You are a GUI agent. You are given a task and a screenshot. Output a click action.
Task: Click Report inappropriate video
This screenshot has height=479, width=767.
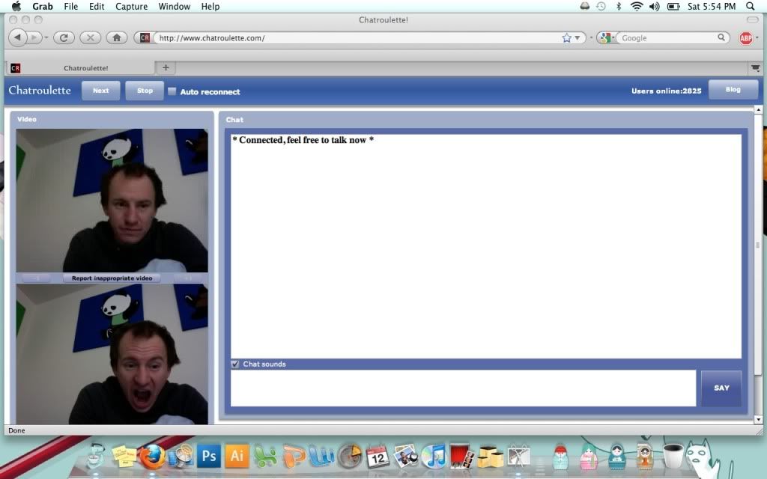(112, 278)
